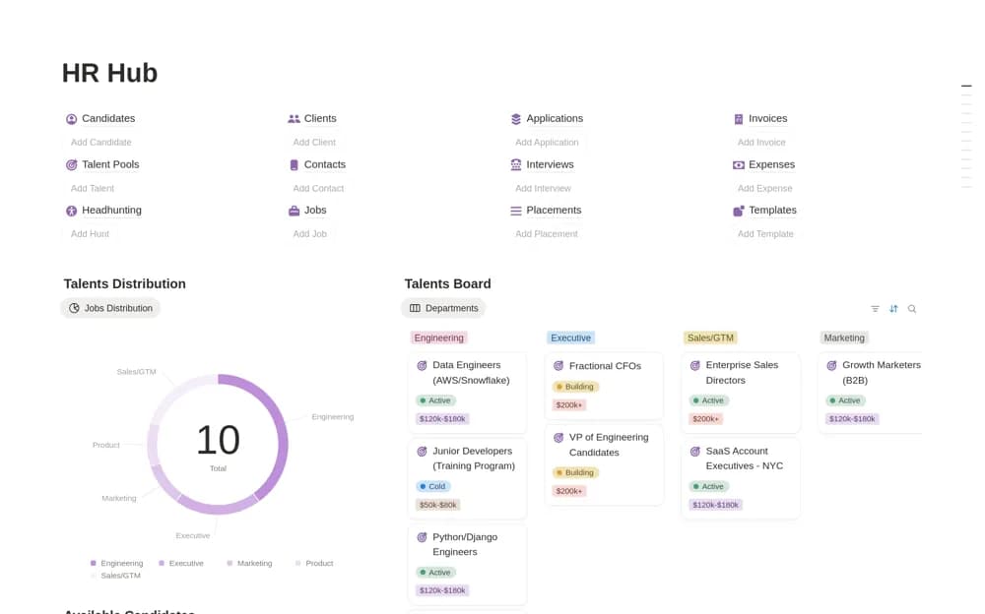Open the Clients page link
985x614 pixels.
(320, 119)
